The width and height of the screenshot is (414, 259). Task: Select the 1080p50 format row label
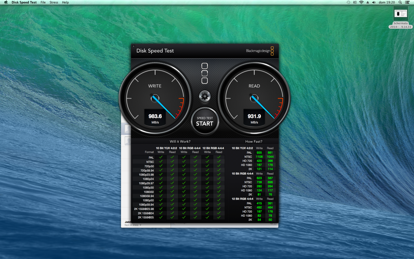point(148,200)
